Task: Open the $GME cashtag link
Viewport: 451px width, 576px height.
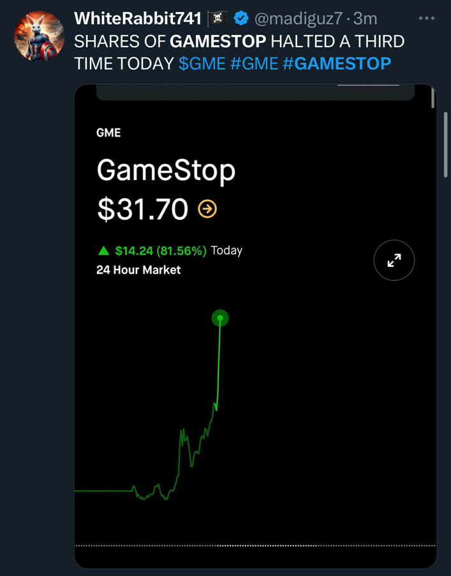Action: pos(202,63)
